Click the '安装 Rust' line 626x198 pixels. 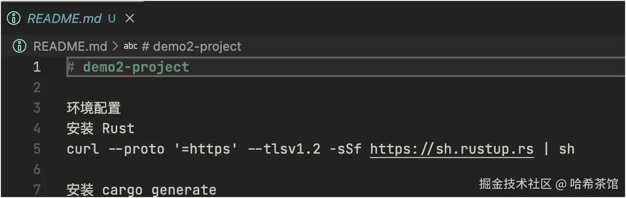[x=101, y=128]
